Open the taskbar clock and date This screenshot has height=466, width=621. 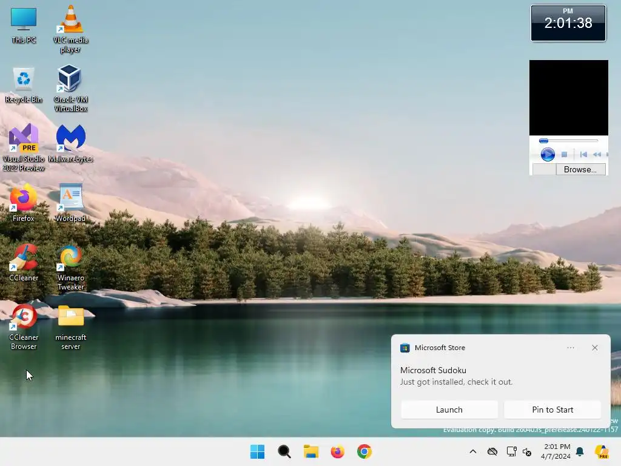tap(556, 451)
